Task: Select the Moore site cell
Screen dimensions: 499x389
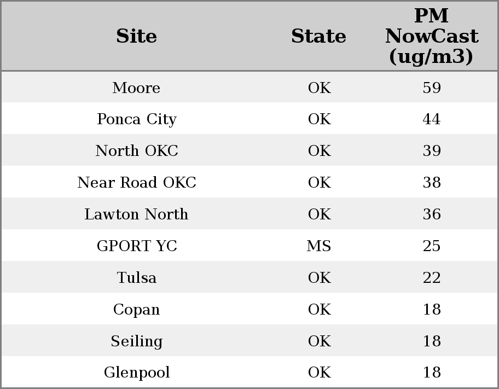Action: (x=136, y=88)
